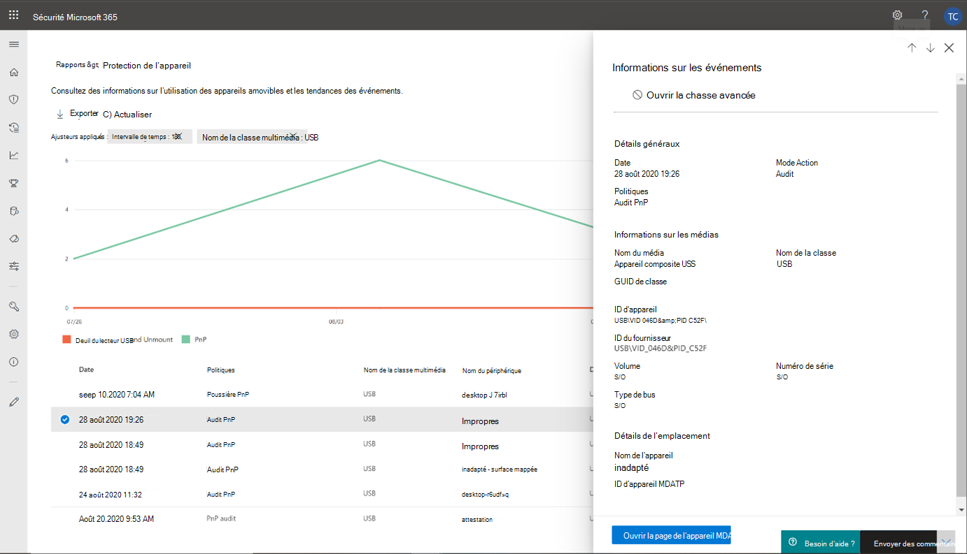
Task: Click the attestation device name
Action: coord(477,520)
